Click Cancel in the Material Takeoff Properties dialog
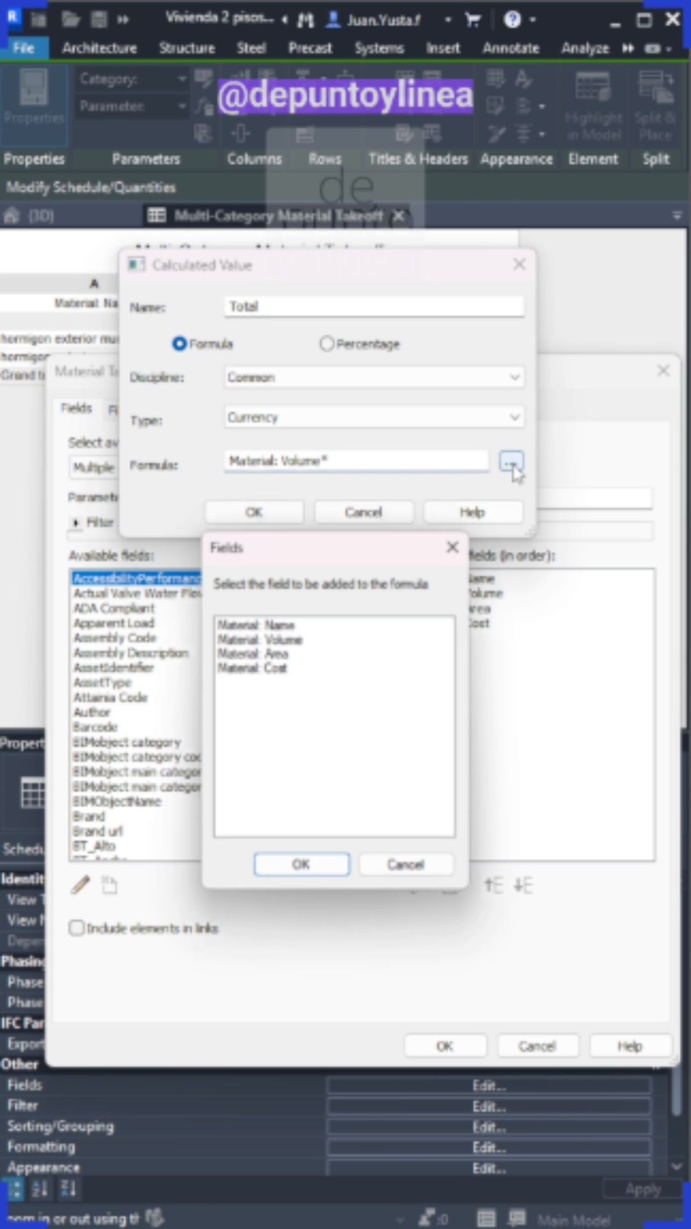691x1229 pixels. point(537,1046)
